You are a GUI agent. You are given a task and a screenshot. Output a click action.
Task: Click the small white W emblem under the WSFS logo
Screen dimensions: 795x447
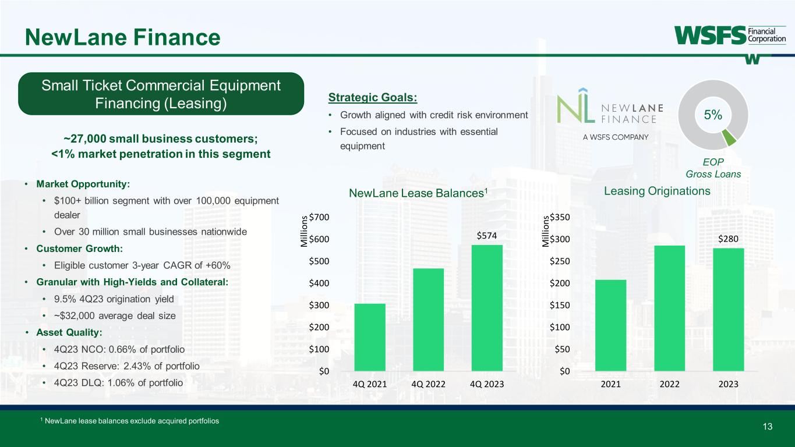(x=752, y=59)
